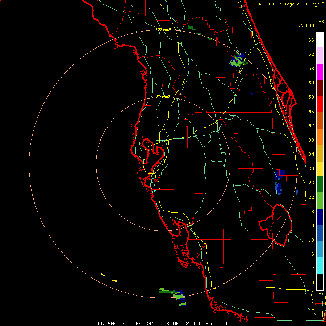326x326 pixels.
Task: Click the "50 NMI" range ring label
Action: click(163, 97)
